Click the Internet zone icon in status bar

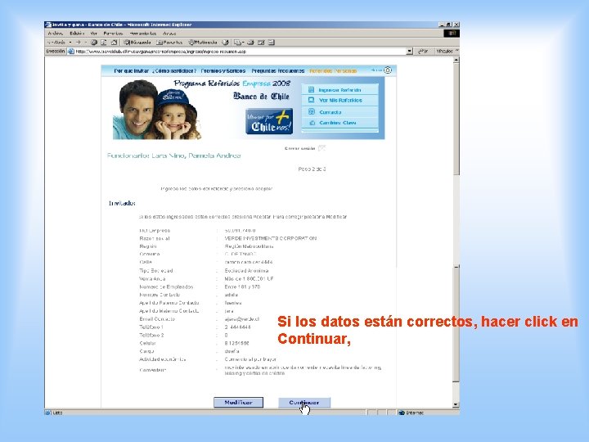click(x=402, y=413)
